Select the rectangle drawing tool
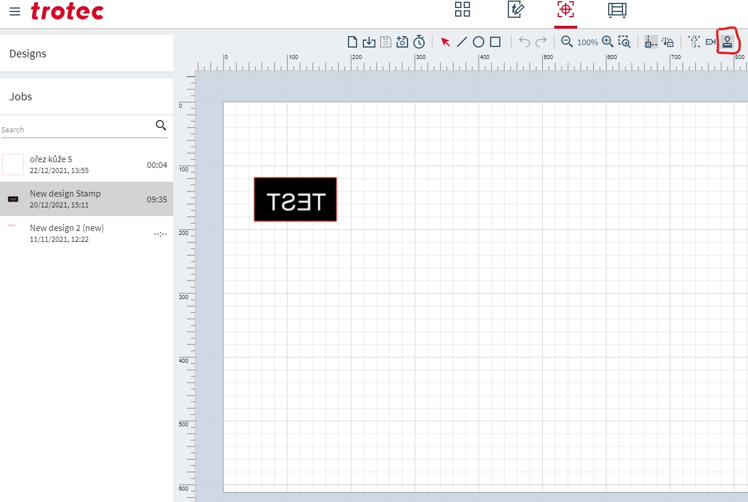Image resolution: width=748 pixels, height=502 pixels. [495, 42]
